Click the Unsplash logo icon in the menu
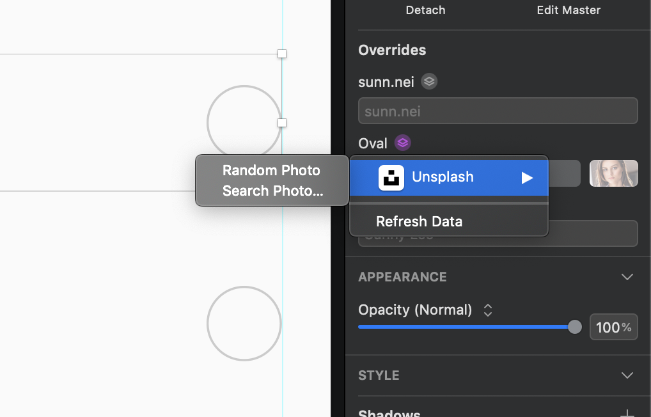Image resolution: width=651 pixels, height=417 pixels. [x=391, y=178]
